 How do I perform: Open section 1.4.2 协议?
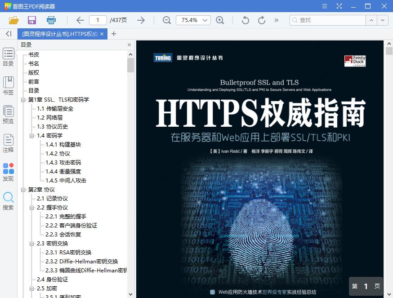(58, 154)
